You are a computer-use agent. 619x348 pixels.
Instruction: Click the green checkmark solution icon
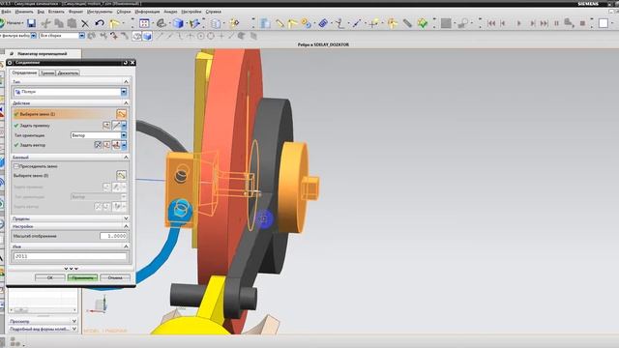tap(423, 23)
